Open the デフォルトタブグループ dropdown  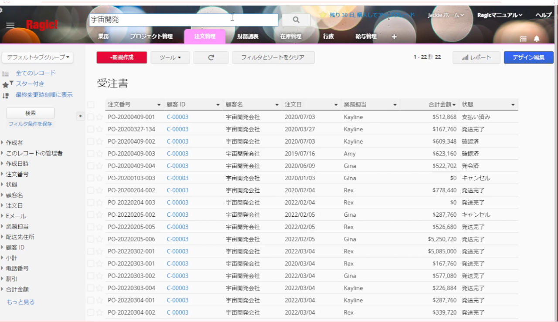point(37,57)
